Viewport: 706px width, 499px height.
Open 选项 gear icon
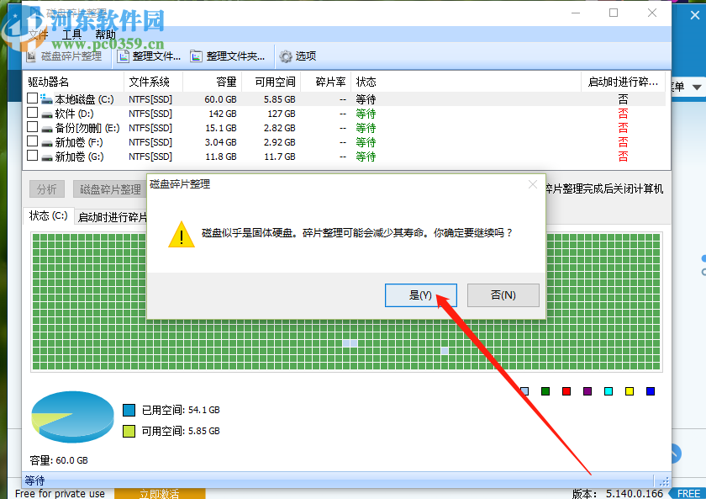coord(286,56)
